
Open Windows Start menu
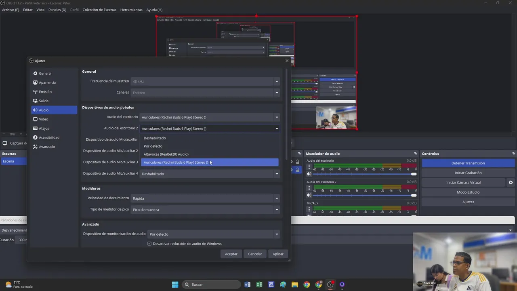tap(175, 285)
